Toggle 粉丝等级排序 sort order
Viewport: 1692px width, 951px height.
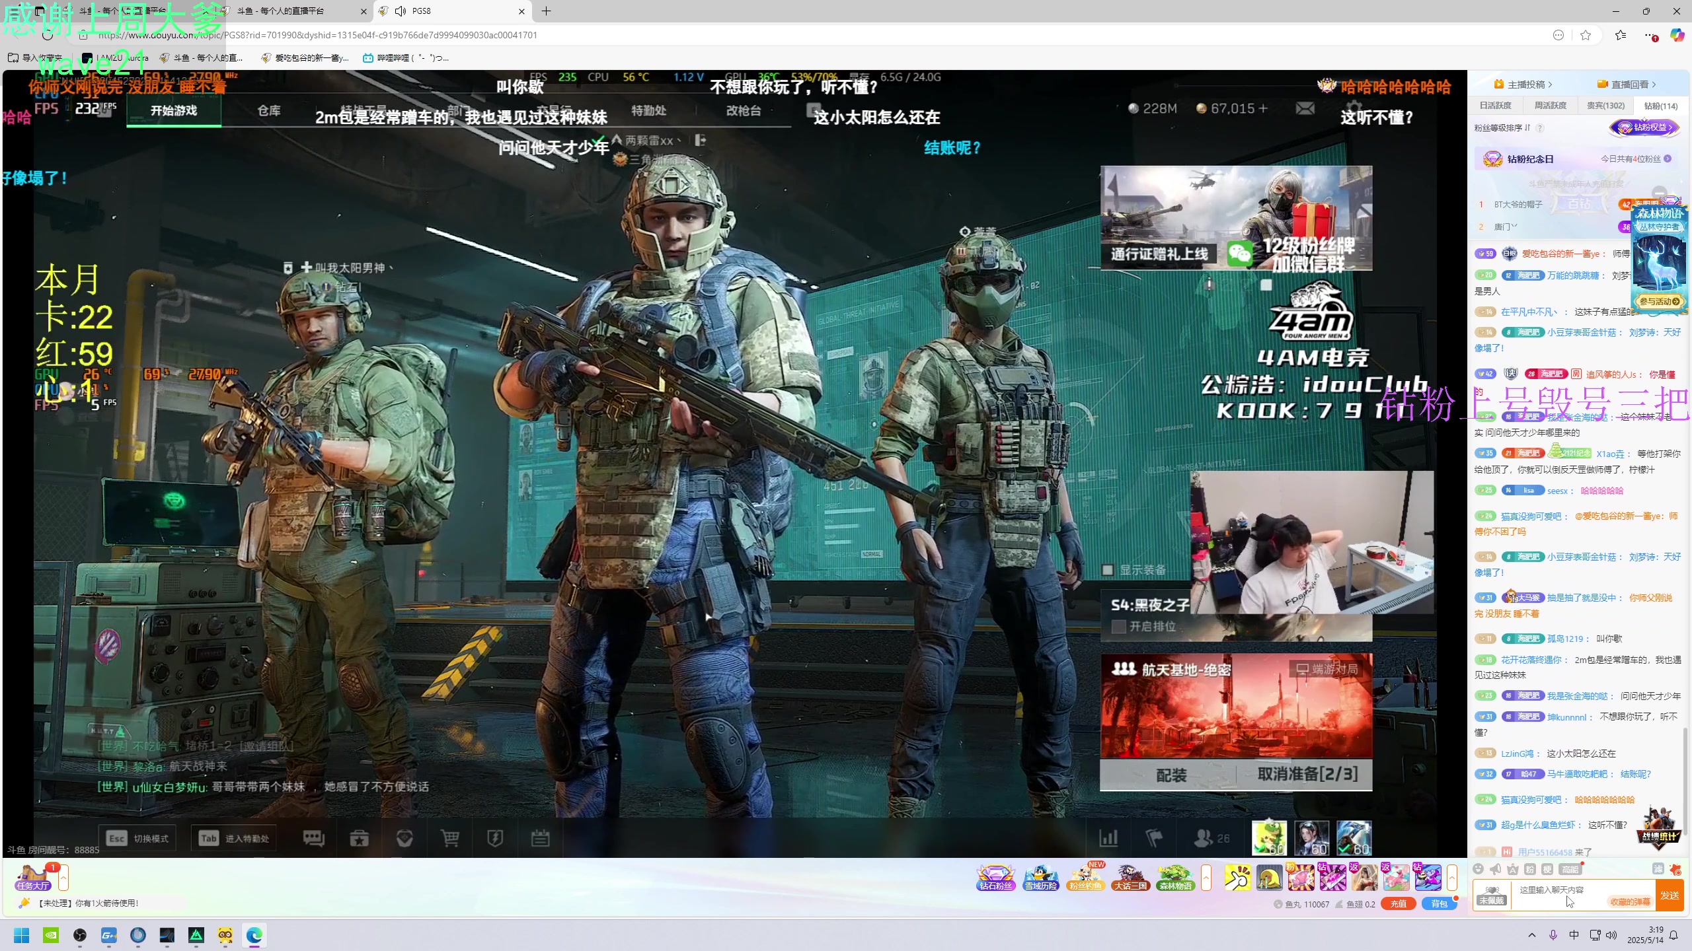(x=1502, y=127)
